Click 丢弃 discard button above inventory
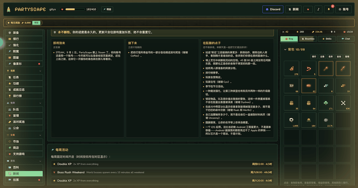The height and width of the screenshot is (188, 358). point(330,57)
